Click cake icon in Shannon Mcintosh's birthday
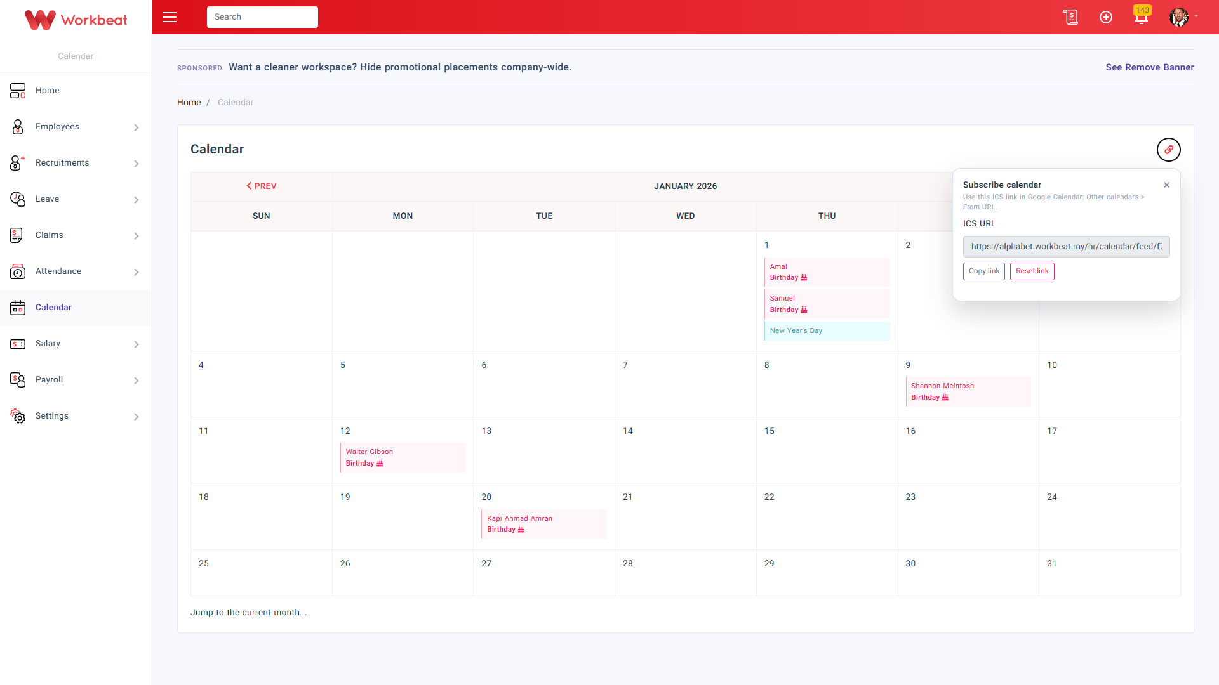This screenshot has height=685, width=1219. tap(945, 398)
